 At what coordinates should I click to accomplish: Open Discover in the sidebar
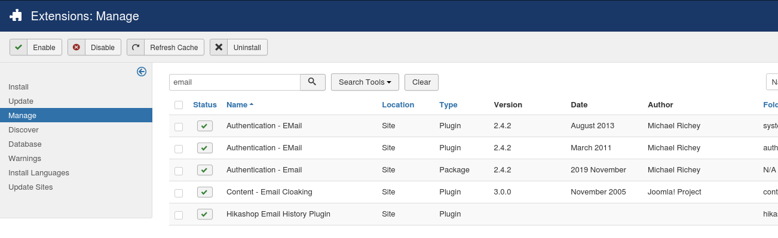tap(23, 129)
